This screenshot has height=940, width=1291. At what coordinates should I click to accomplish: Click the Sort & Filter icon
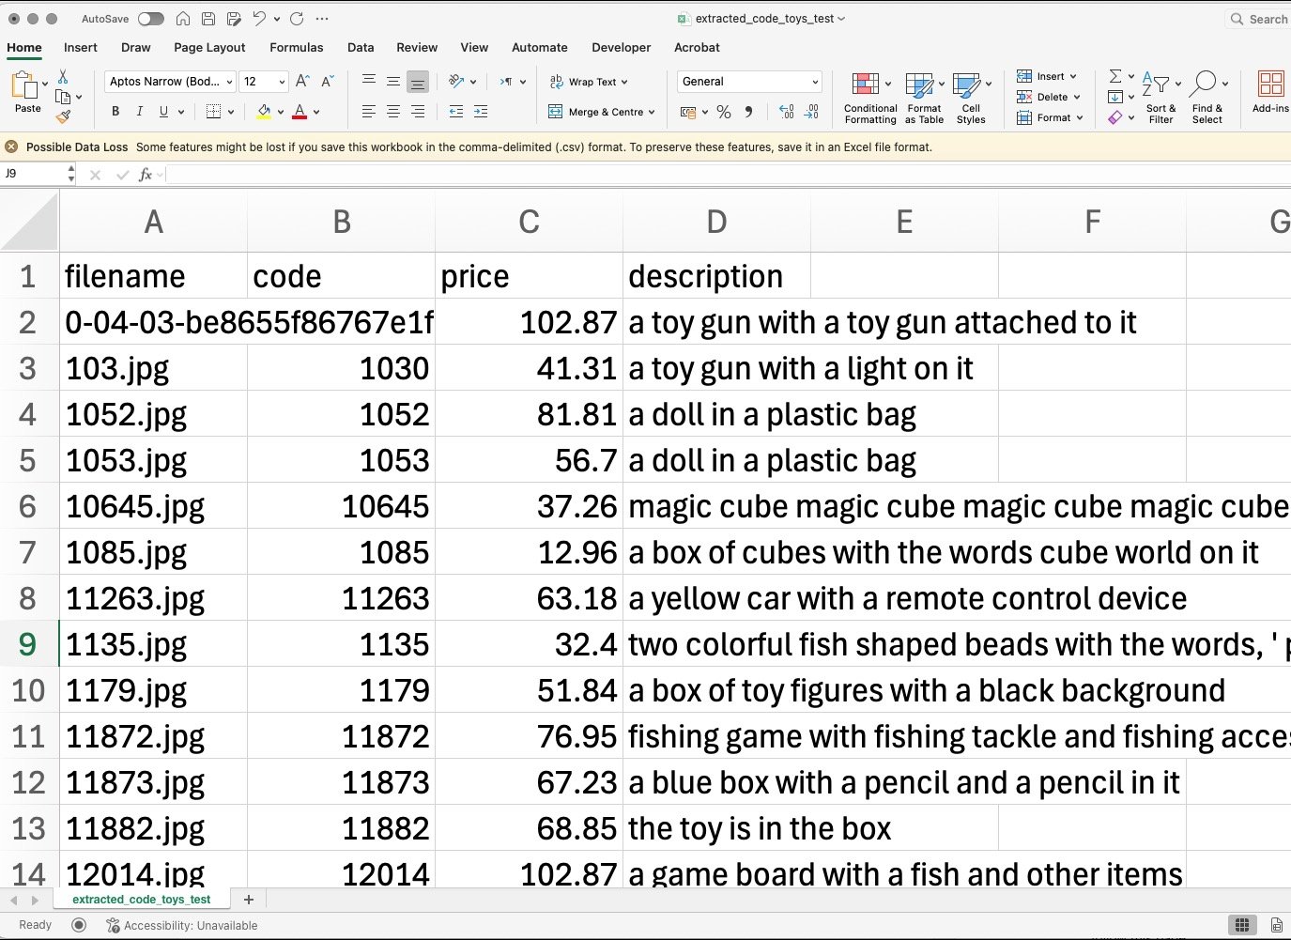tap(1160, 98)
